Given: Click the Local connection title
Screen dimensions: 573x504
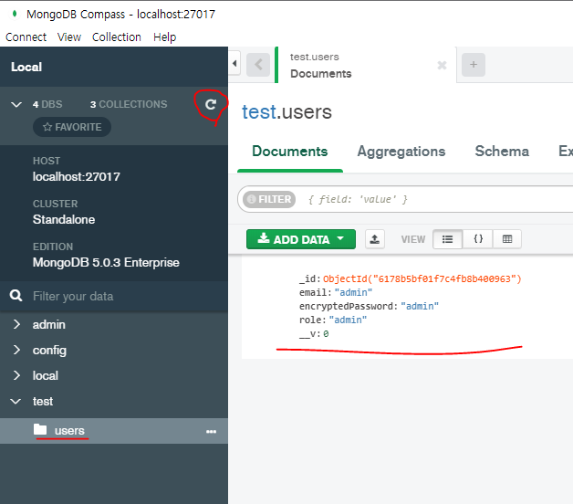Looking at the screenshot, I should tap(26, 67).
